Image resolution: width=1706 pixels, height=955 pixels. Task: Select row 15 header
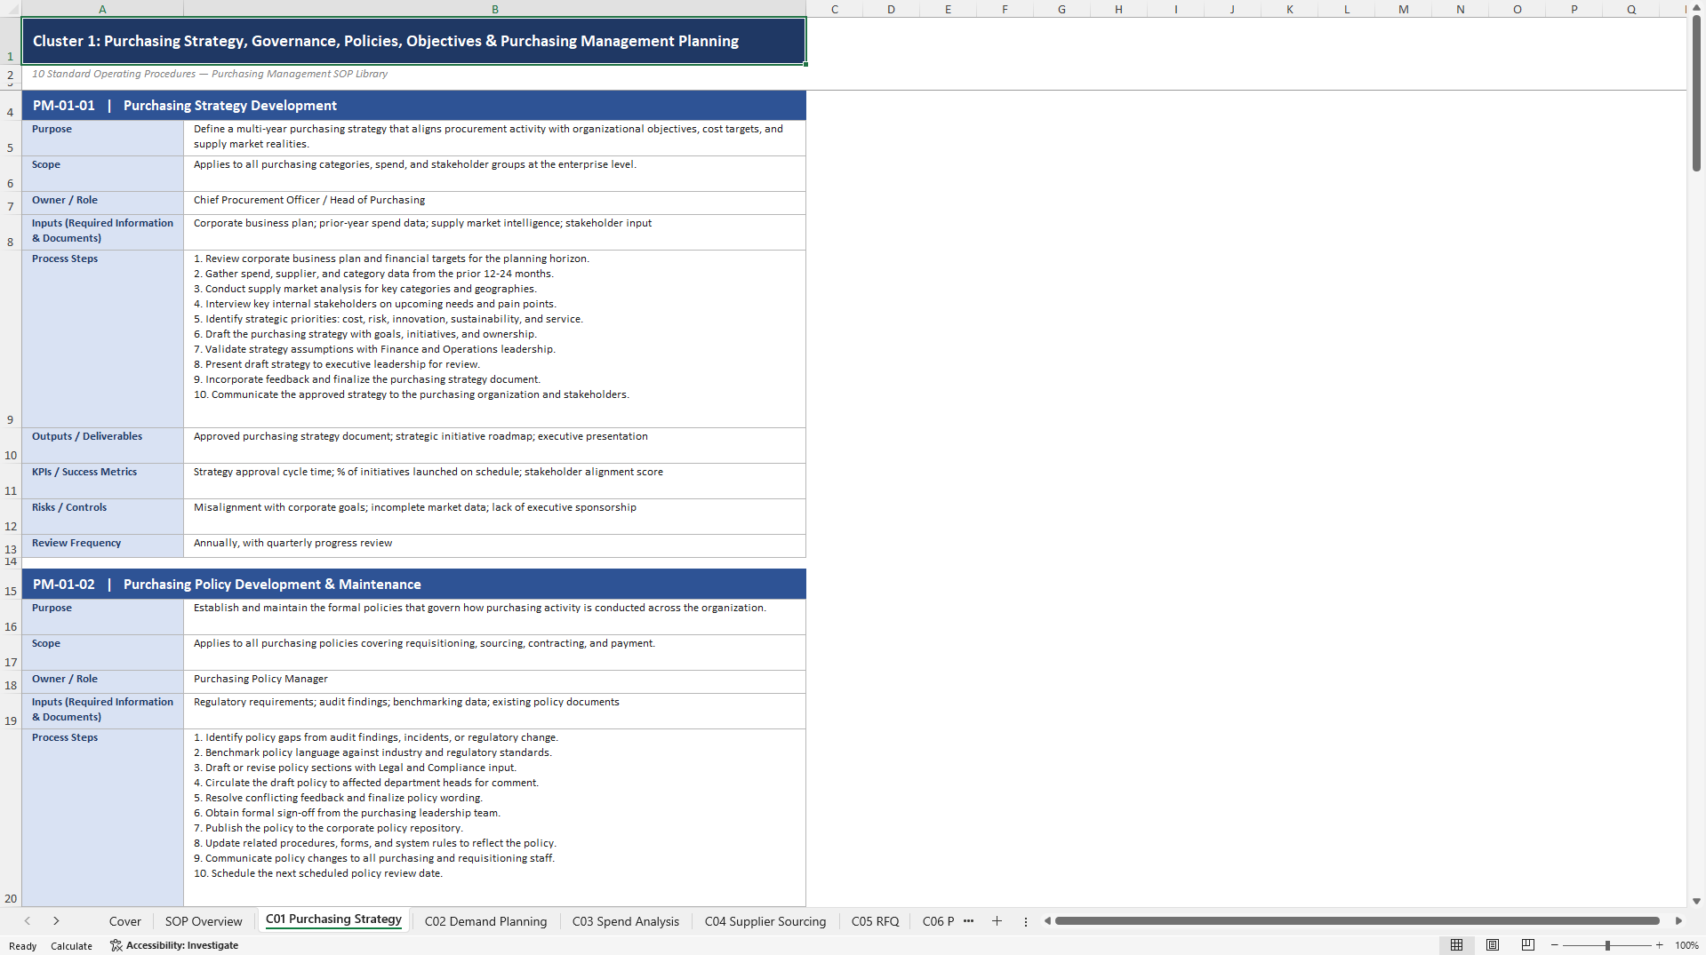(x=11, y=584)
